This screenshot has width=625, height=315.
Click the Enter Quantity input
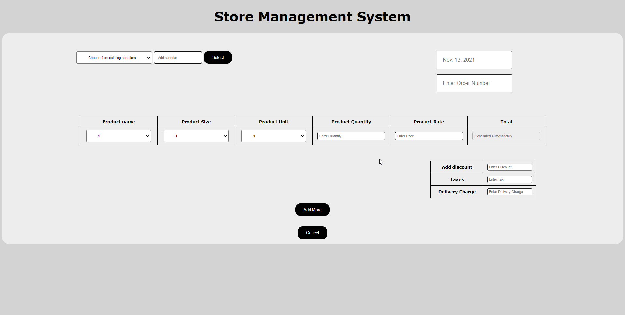[351, 136]
